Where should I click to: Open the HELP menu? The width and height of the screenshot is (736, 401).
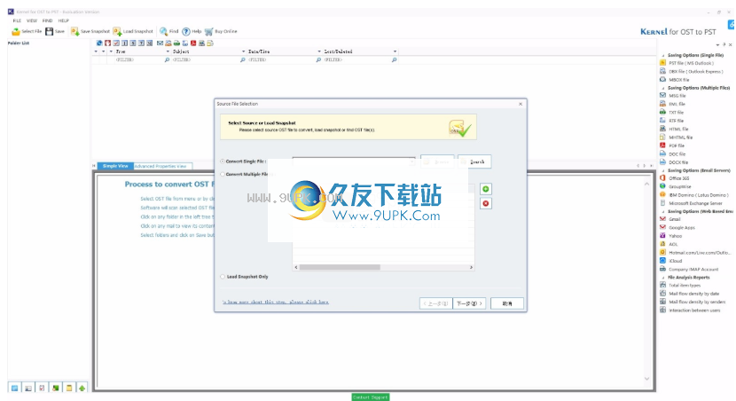[63, 20]
